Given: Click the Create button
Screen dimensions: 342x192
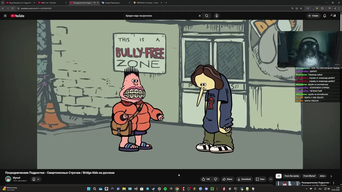Looking at the screenshot, I should tap(313, 16).
